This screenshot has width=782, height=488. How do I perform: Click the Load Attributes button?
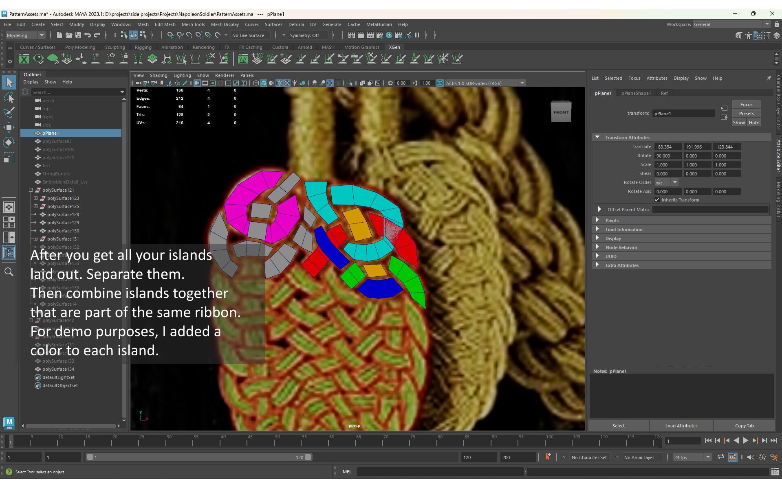coord(681,426)
